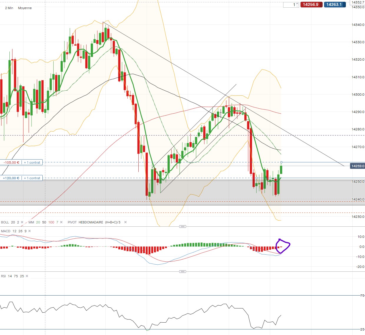Remove the MM moving averages indicator
Image resolution: width=365 pixels, height=335 pixels.
61,222
